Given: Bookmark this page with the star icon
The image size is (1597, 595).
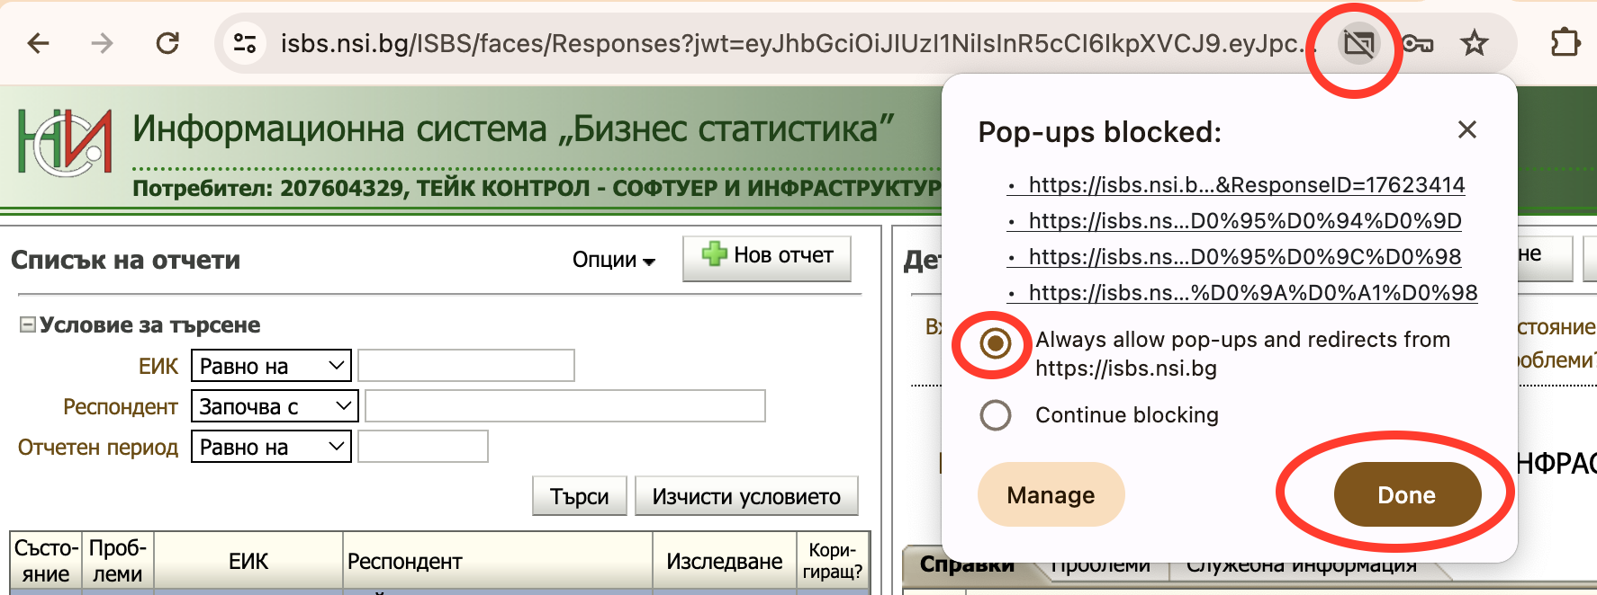Looking at the screenshot, I should [x=1475, y=43].
